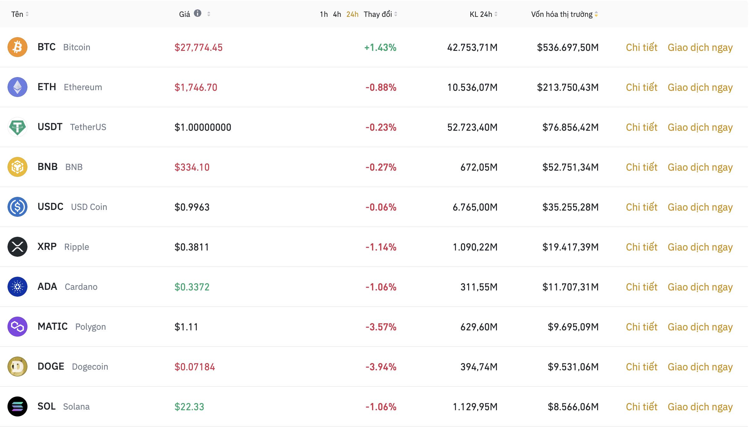Image resolution: width=751 pixels, height=428 pixels.
Task: Click Giao dịch ngay for BTC
Action: (700, 48)
